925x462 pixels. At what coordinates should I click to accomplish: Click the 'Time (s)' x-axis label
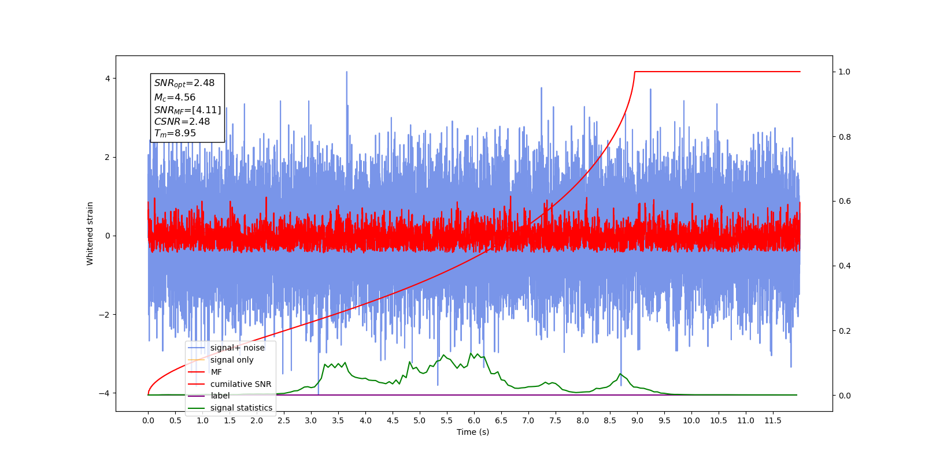pos(473,432)
